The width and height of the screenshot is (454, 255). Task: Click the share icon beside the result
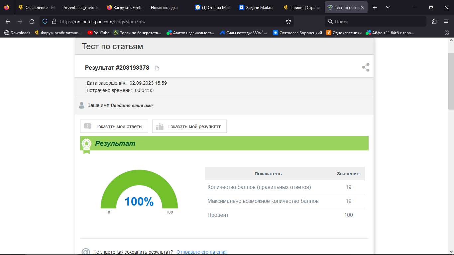coord(366,67)
